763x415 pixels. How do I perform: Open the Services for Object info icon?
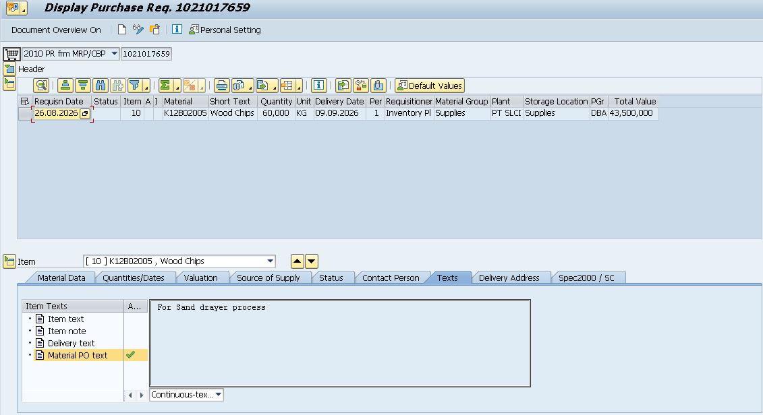coord(177,30)
